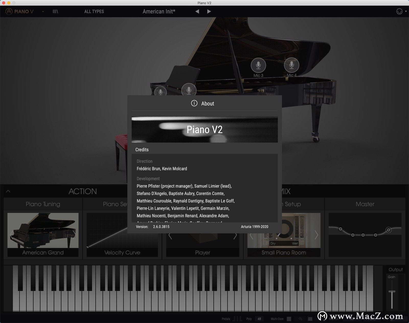This screenshot has height=323, width=409.
Task: Load the previous preset with left arrow
Action: 197,12
